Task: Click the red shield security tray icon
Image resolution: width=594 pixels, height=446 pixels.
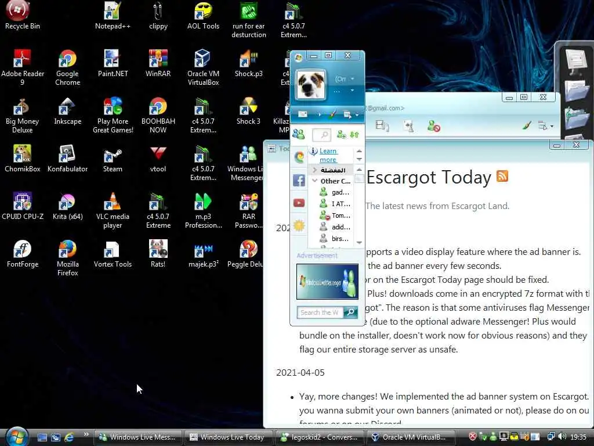Action: (x=472, y=437)
